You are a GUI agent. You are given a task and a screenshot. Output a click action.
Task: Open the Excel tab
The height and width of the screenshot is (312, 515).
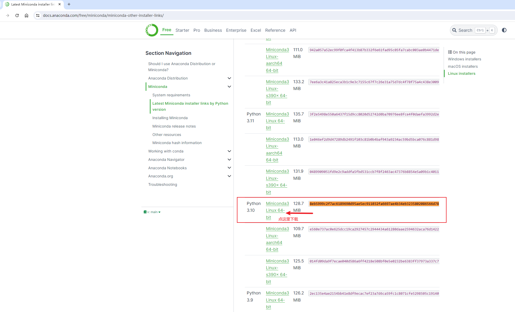[x=256, y=30]
